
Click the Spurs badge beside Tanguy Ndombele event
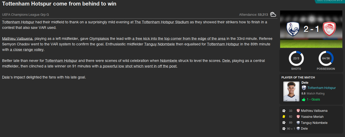298,123
